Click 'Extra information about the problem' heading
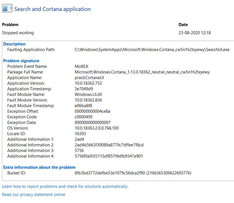Viewport: 234px width, 203px height. [x=39, y=167]
